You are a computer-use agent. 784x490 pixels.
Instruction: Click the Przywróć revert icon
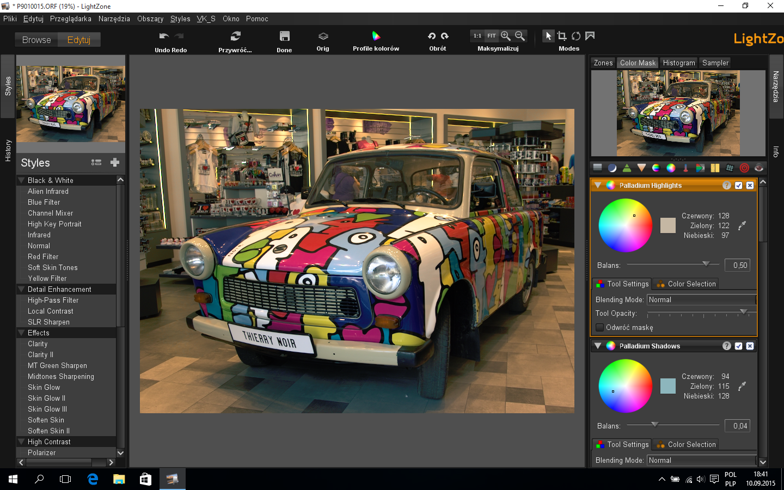pyautogui.click(x=235, y=36)
